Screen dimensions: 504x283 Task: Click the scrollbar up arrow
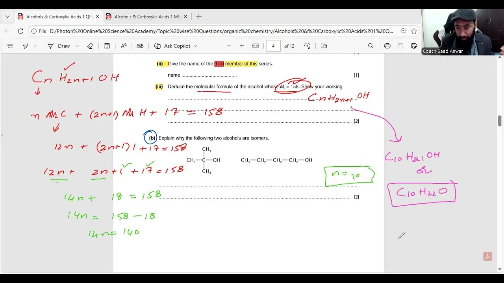pyautogui.click(x=500, y=57)
